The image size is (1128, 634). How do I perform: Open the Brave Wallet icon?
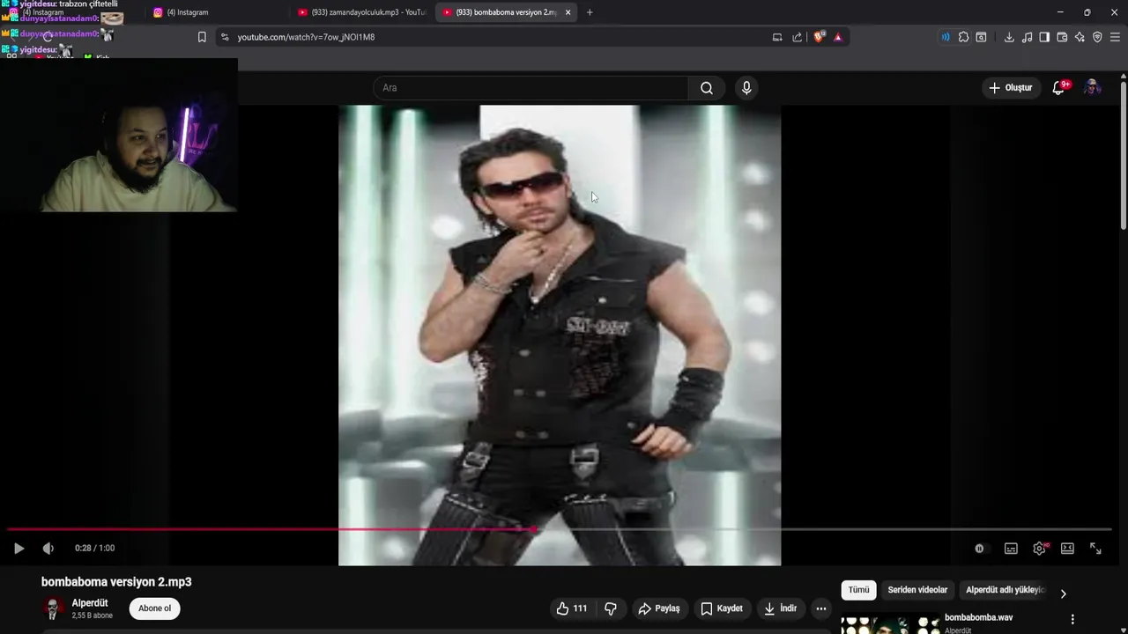[x=1062, y=37]
